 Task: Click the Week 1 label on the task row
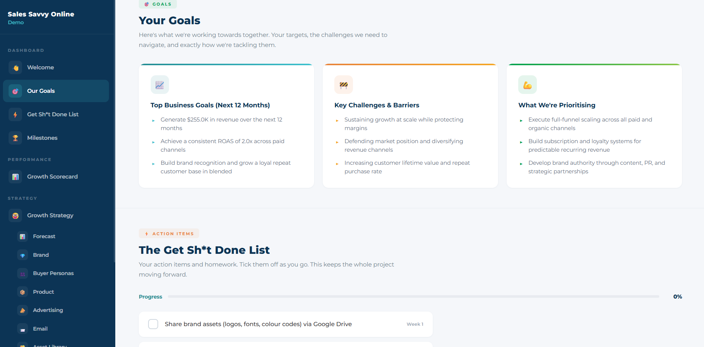click(x=414, y=324)
